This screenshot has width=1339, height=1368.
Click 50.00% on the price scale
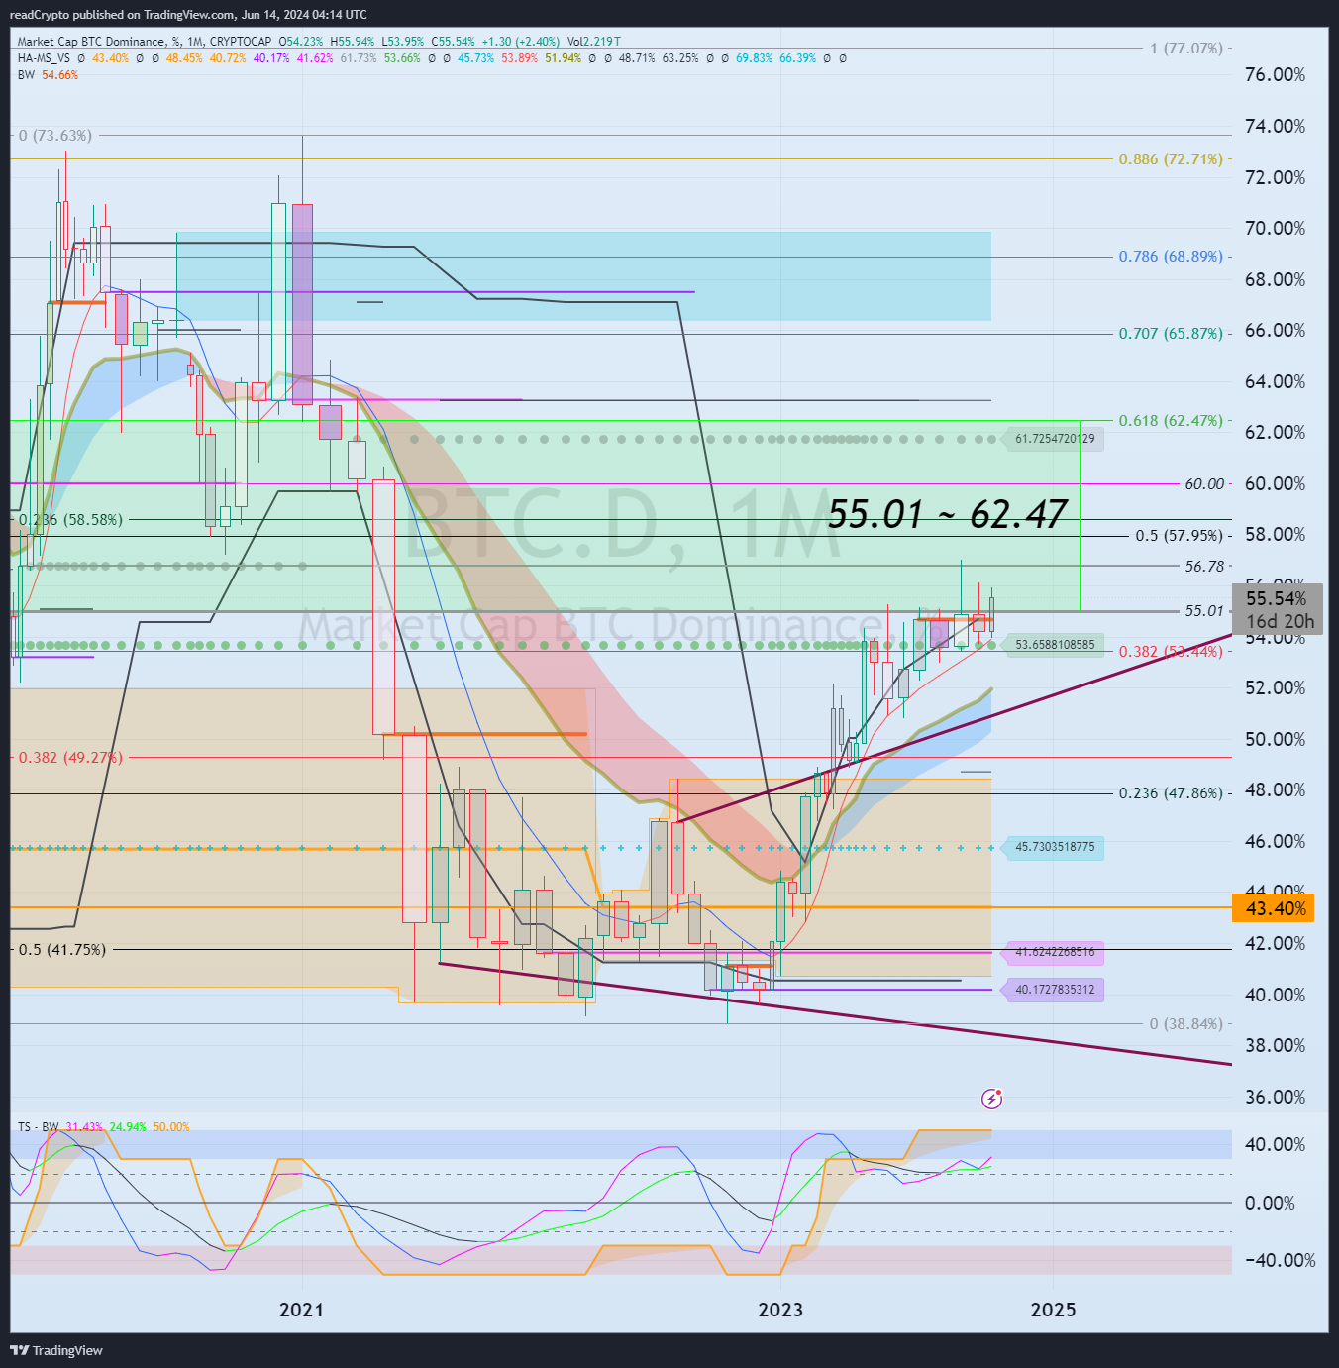[1275, 739]
